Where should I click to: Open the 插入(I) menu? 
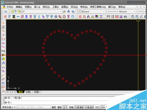coord(37,7)
